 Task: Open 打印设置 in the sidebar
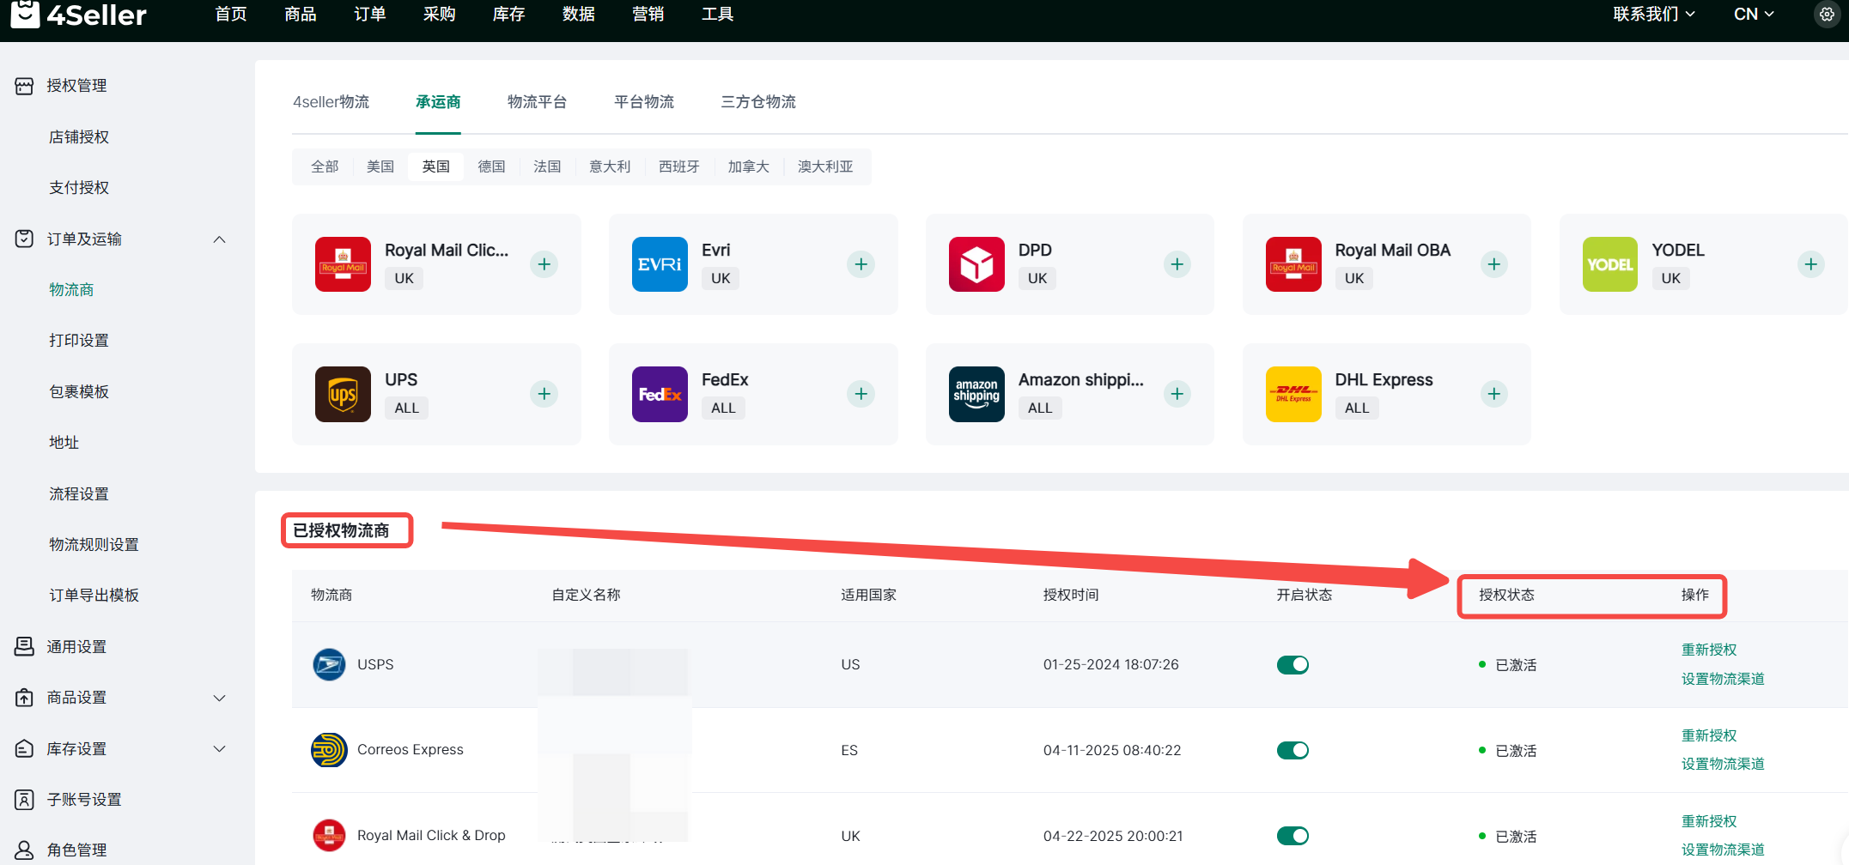[x=79, y=341]
